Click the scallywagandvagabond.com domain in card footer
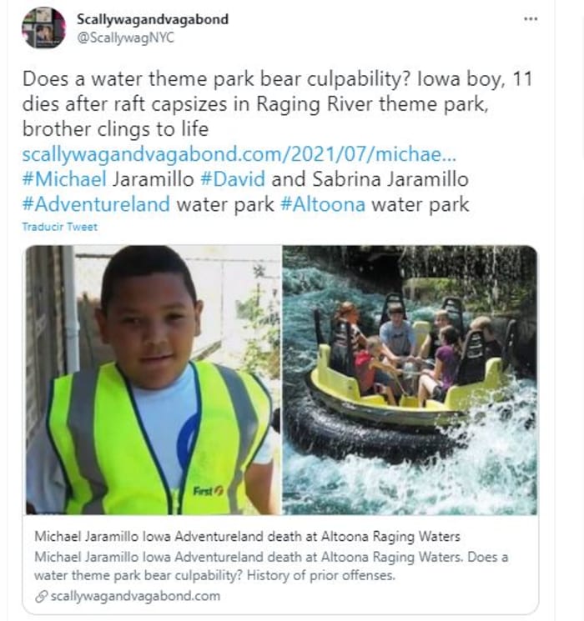 coord(135,596)
